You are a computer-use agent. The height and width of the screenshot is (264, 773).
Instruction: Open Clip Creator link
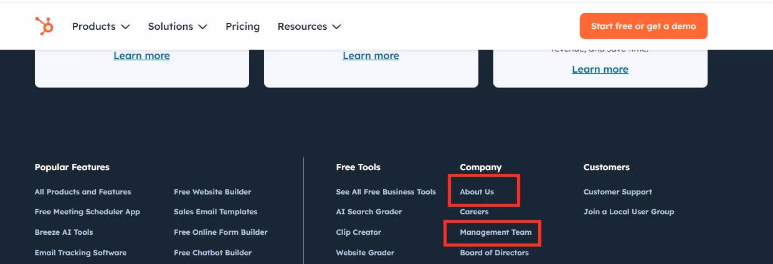pyautogui.click(x=359, y=232)
